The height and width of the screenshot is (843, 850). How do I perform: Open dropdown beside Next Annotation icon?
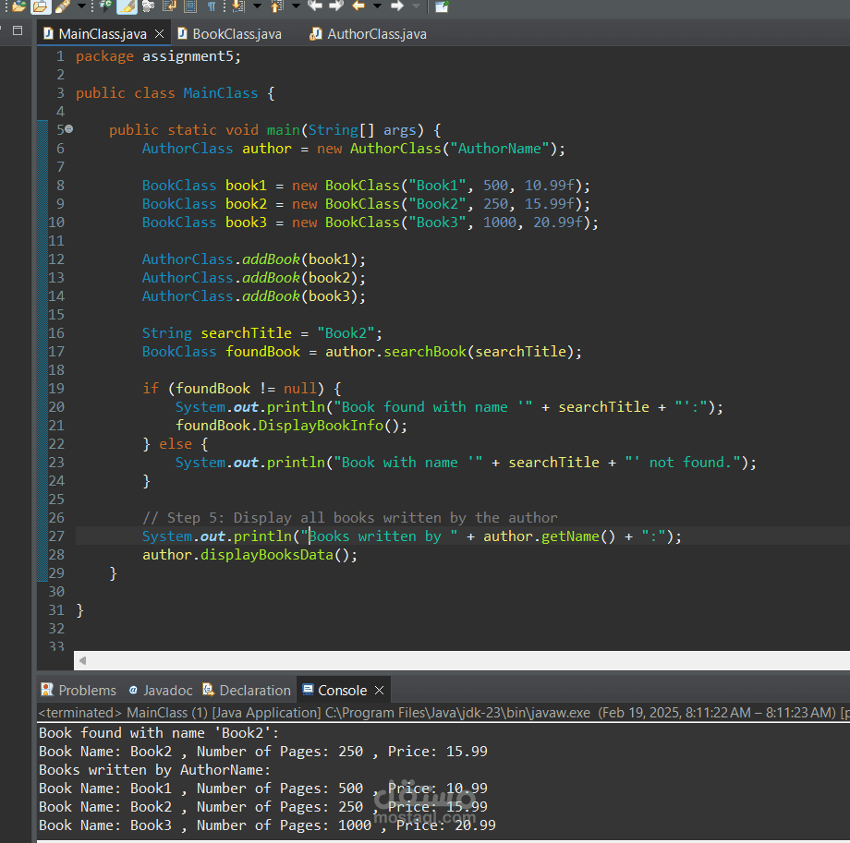tap(257, 6)
